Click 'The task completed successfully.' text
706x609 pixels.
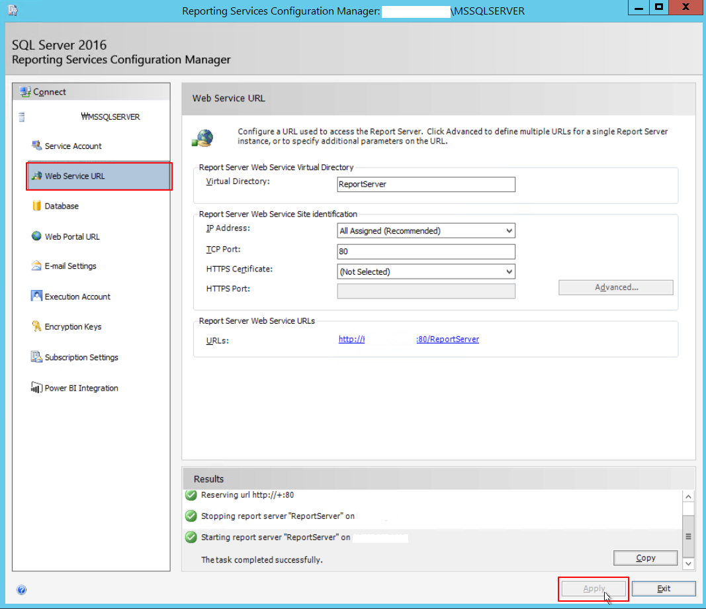click(x=261, y=559)
